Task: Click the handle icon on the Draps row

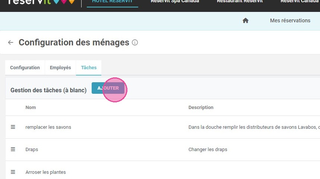Action: [x=13, y=150]
